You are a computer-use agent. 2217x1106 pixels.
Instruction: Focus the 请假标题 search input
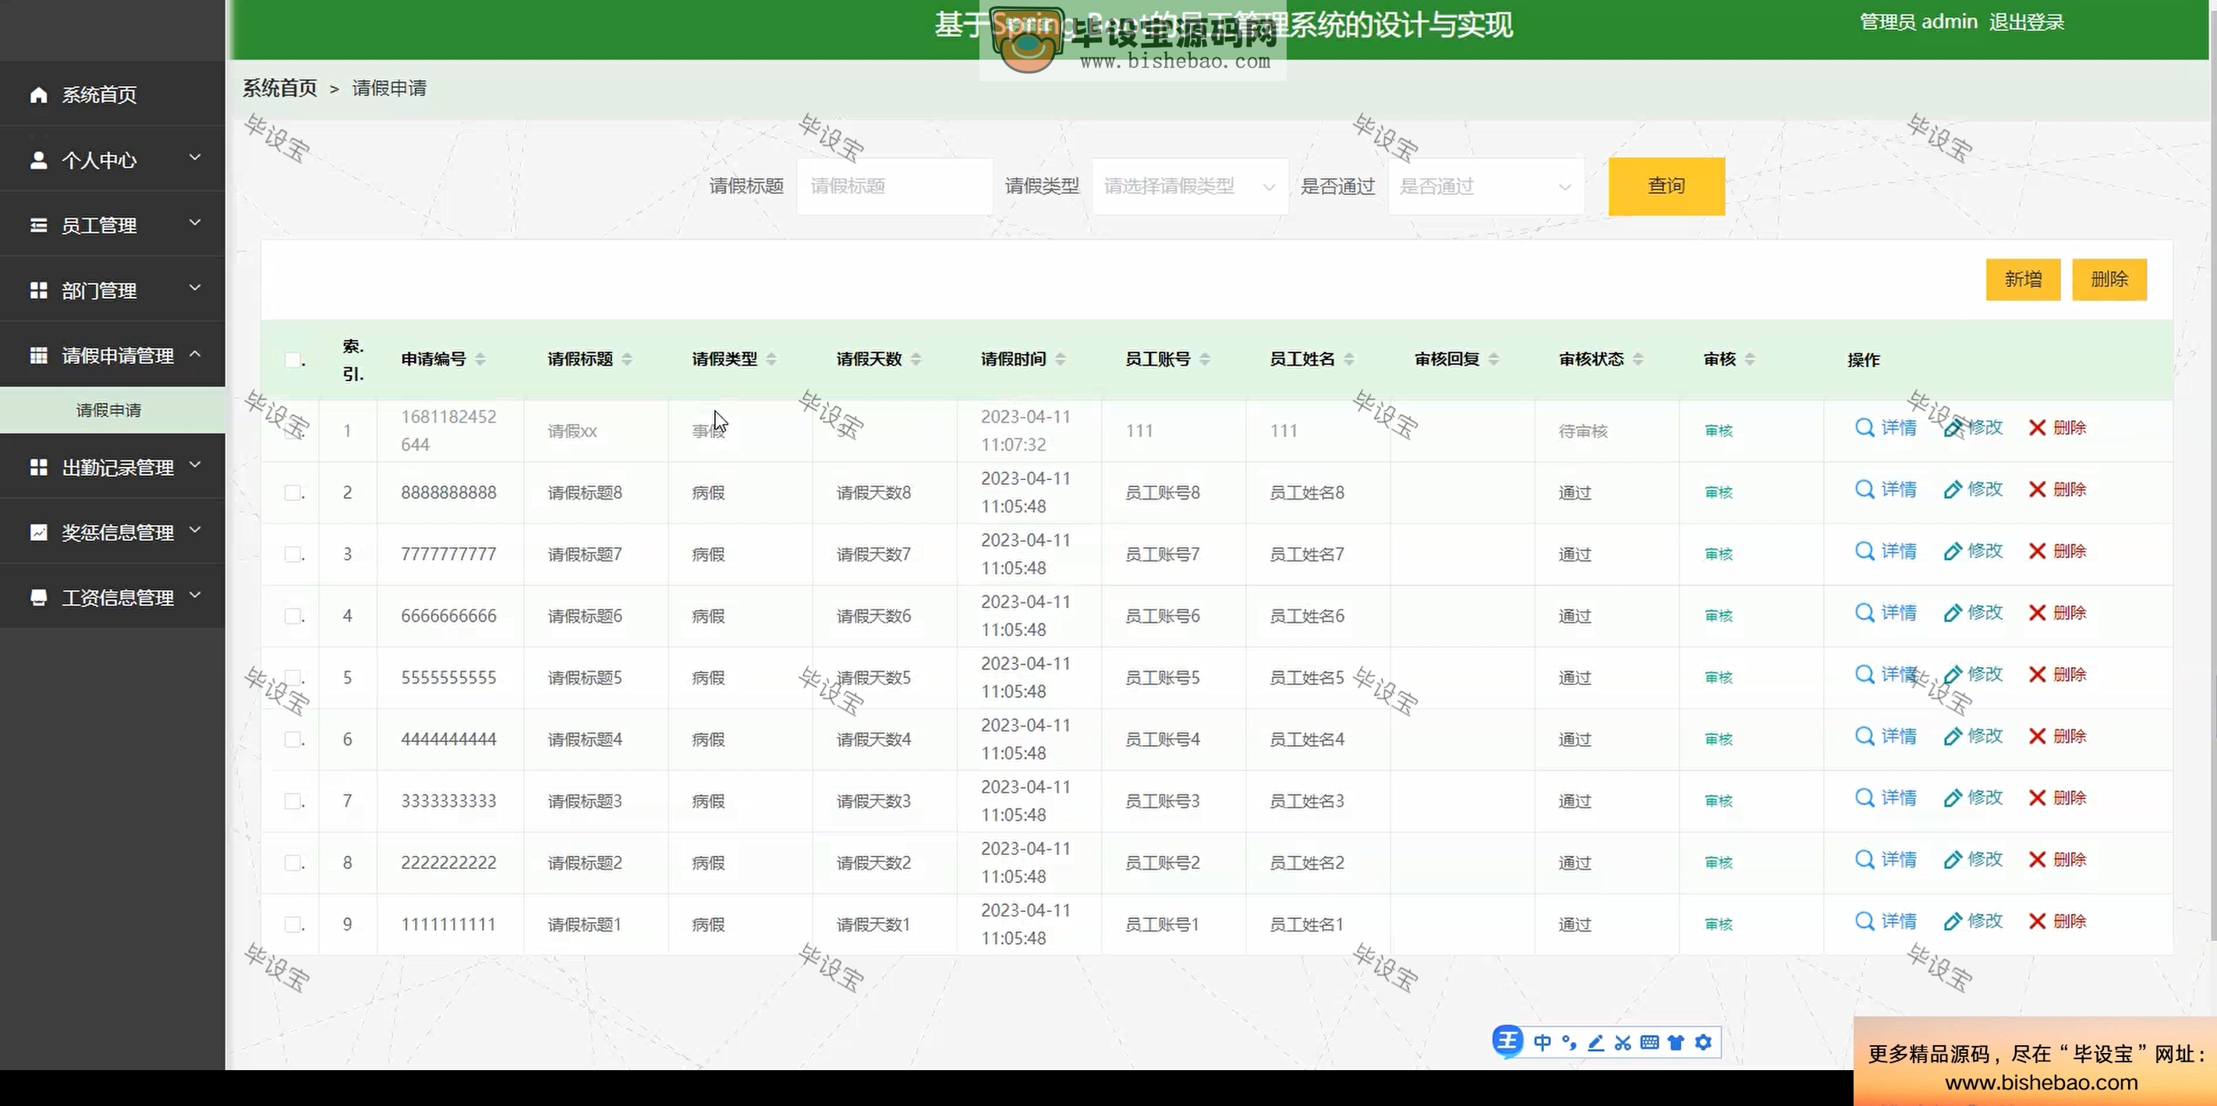[894, 186]
